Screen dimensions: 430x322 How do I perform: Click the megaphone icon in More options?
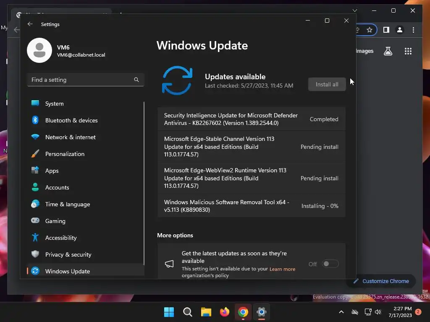pos(169,264)
